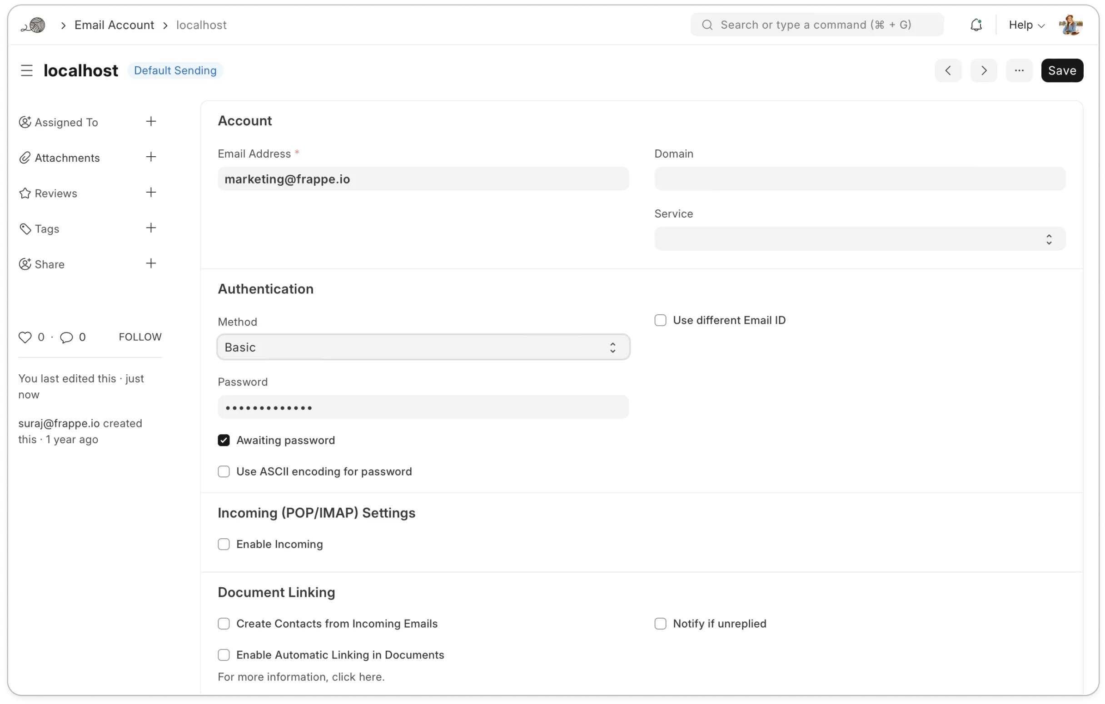Open the sidebar hamburger menu
The height and width of the screenshot is (704, 1105).
27,70
